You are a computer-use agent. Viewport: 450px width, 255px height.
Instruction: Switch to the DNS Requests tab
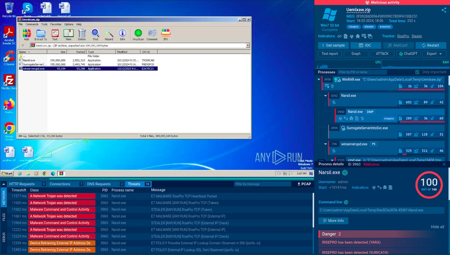tap(99, 184)
